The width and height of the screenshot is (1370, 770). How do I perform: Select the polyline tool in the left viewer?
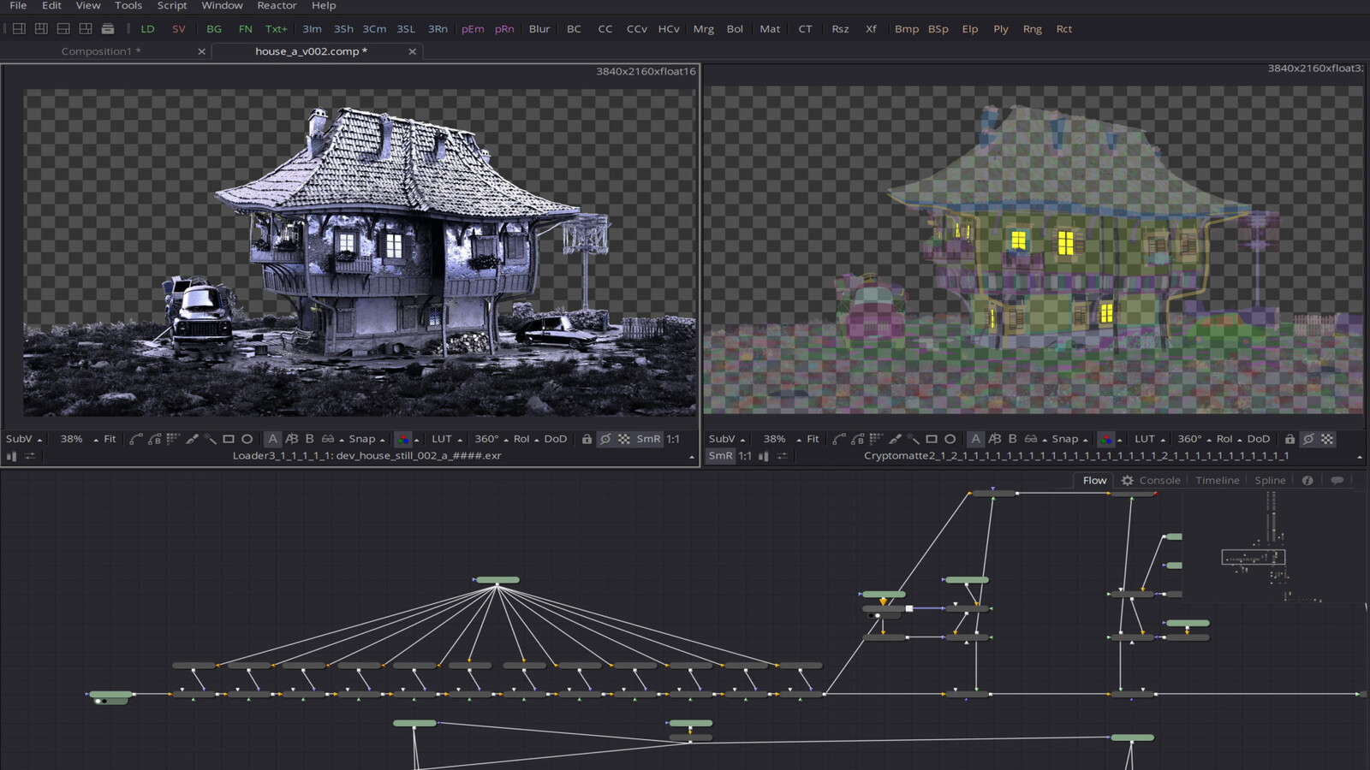tap(135, 438)
